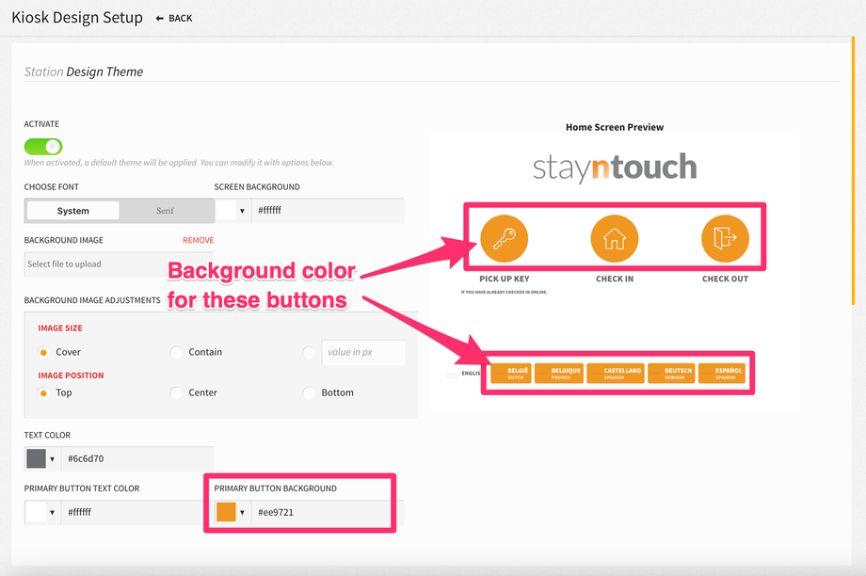The image size is (866, 576).
Task: Click the Check In house icon
Action: coord(614,238)
